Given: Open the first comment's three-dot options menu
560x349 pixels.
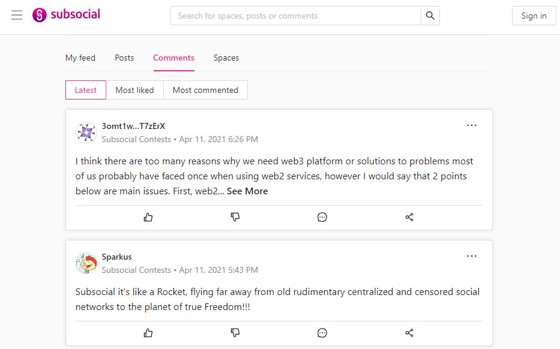Looking at the screenshot, I should click(472, 125).
